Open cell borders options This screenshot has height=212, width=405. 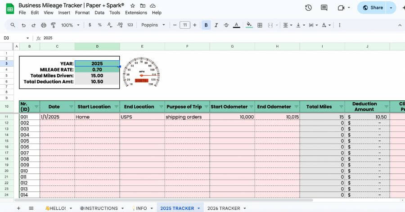tap(260, 25)
